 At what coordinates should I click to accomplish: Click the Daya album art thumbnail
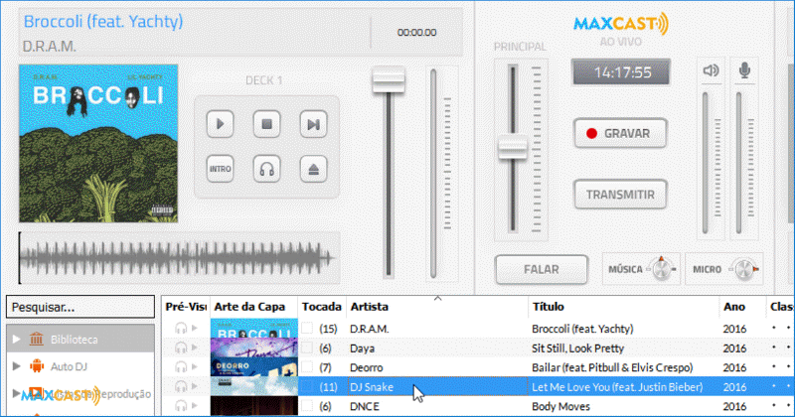[254, 348]
